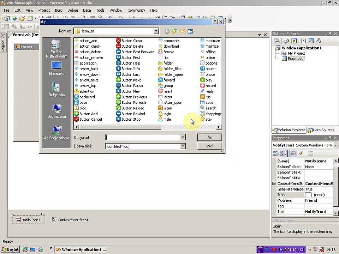Open the Debug menu
The height and width of the screenshot is (254, 339).
[x=73, y=10]
